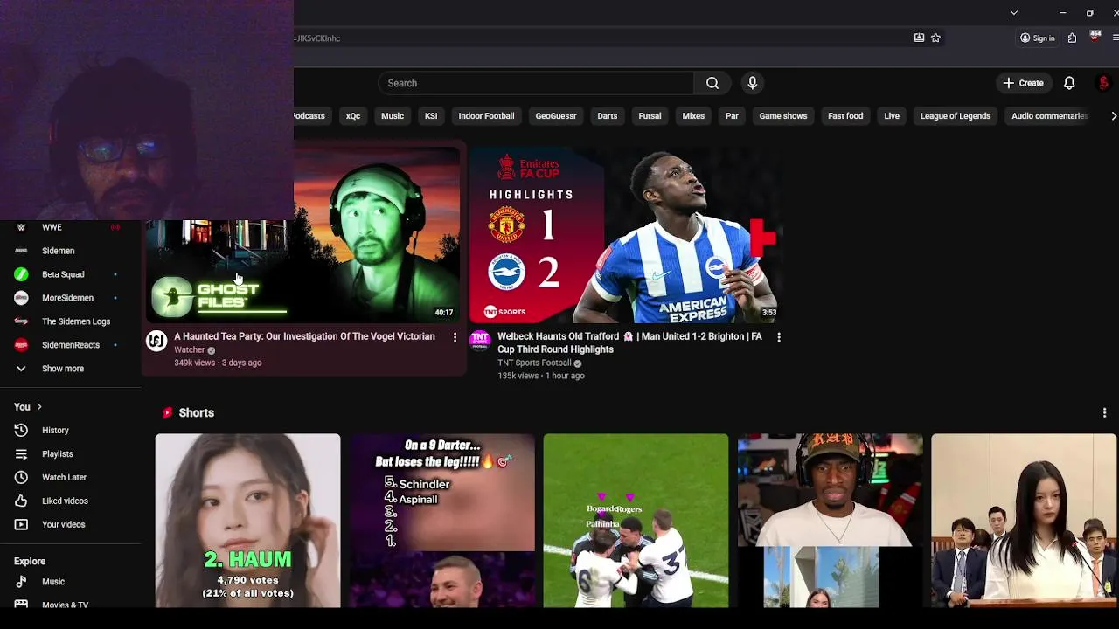Select the Darts filter chip

(608, 115)
